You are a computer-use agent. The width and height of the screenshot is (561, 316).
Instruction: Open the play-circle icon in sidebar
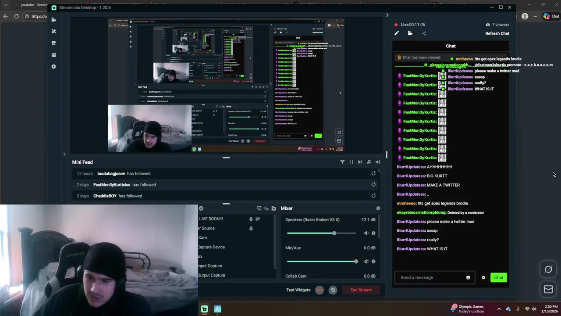point(53,67)
